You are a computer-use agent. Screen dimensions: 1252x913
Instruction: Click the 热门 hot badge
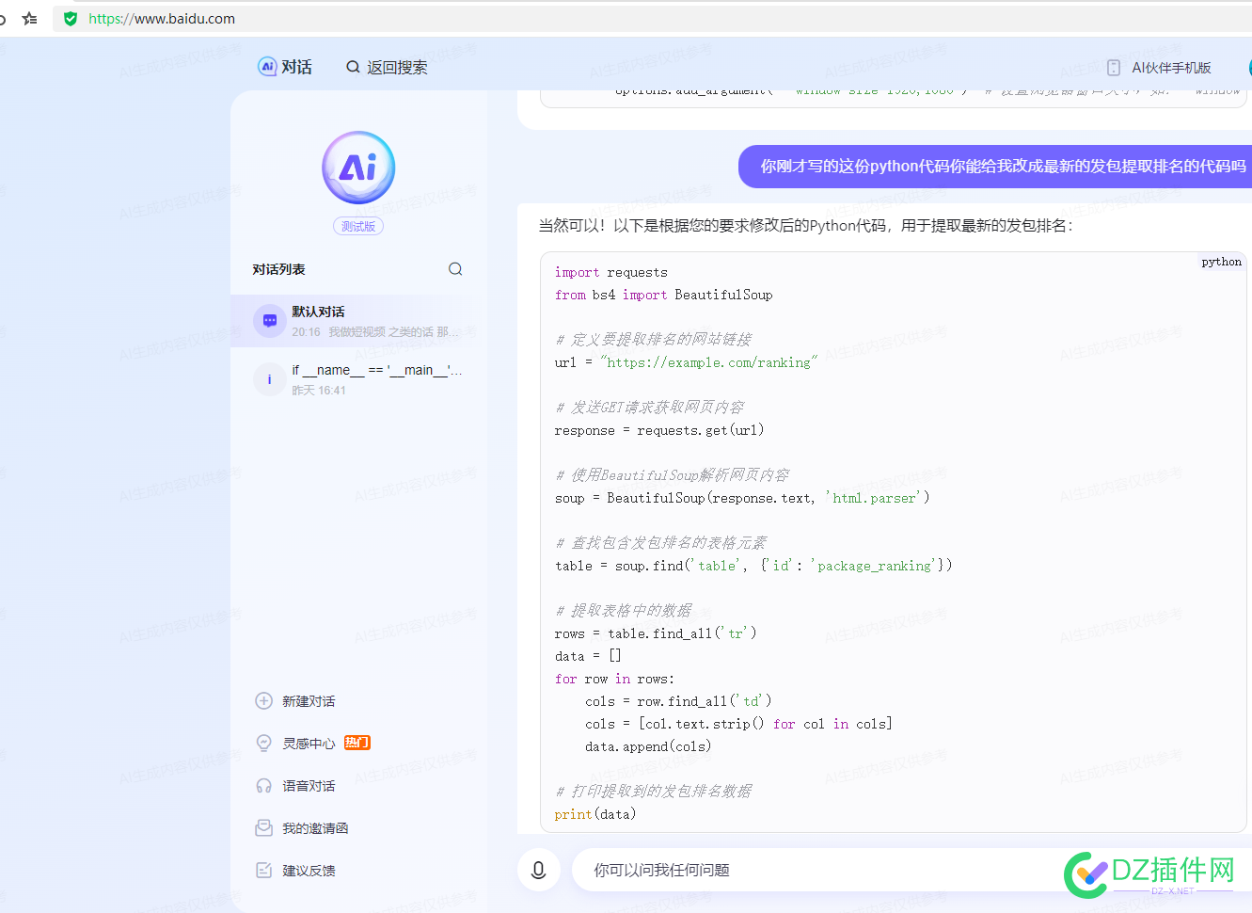pos(357,743)
